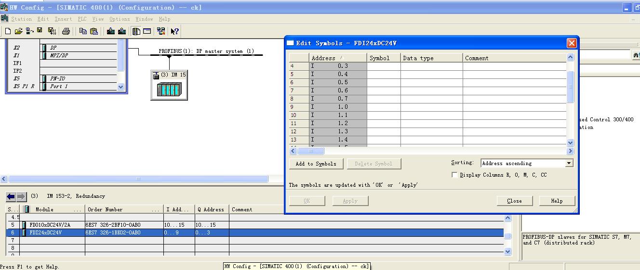Open the Station menu
This screenshot has width=640, height=270.
click(x=21, y=19)
